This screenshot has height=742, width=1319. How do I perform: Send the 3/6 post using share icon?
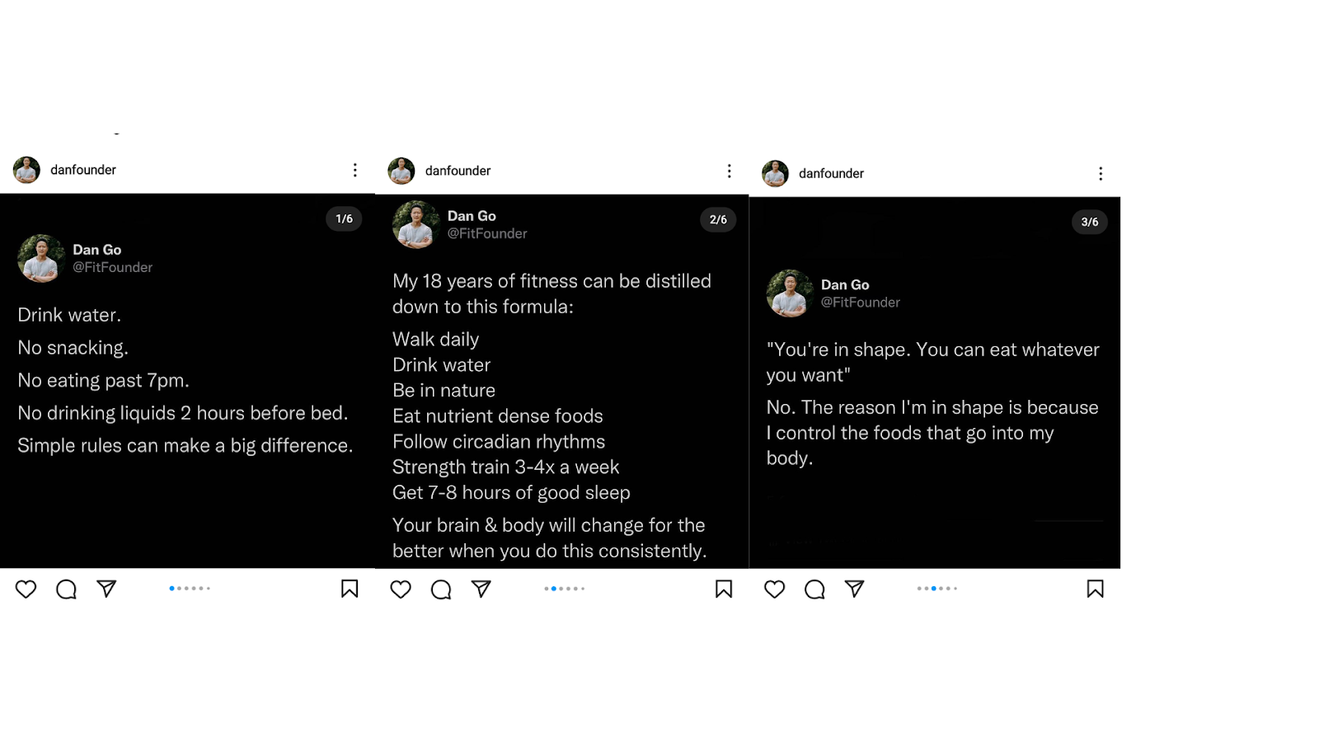(855, 589)
